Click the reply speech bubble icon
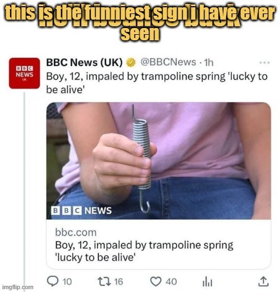This screenshot has width=280, height=292. pos(53,281)
